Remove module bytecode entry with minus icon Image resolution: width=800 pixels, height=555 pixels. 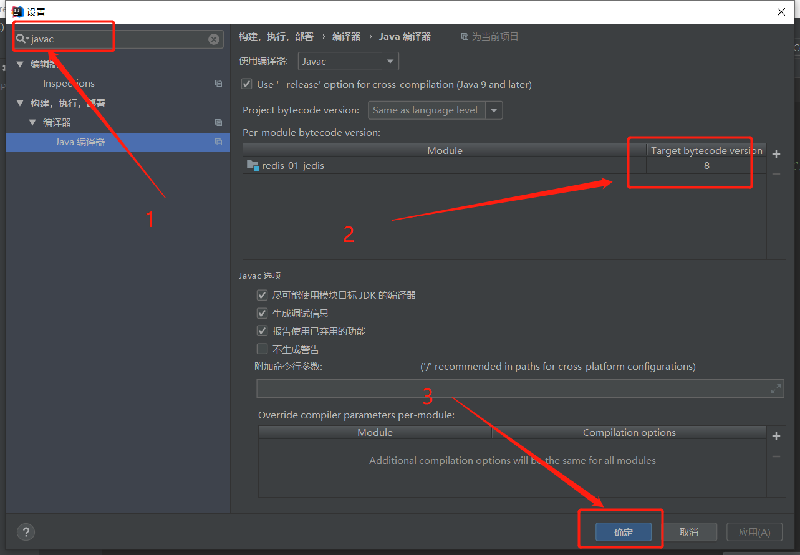776,174
